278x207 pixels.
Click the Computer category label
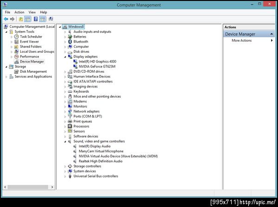[x=81, y=47]
